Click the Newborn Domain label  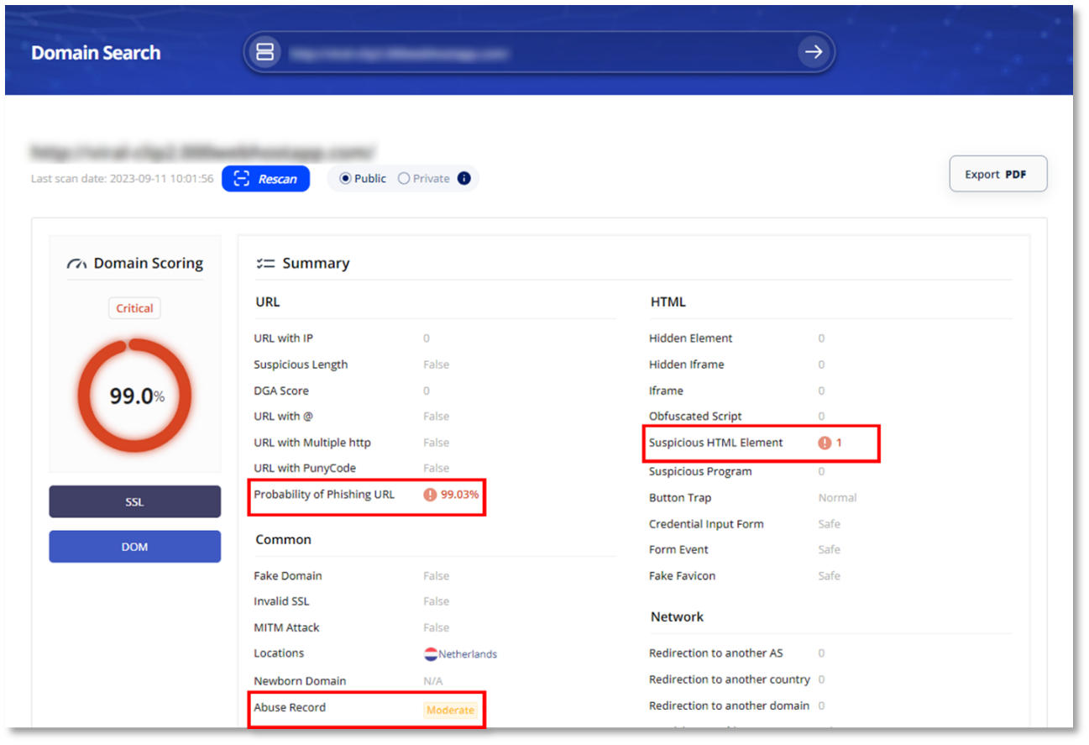pos(300,681)
